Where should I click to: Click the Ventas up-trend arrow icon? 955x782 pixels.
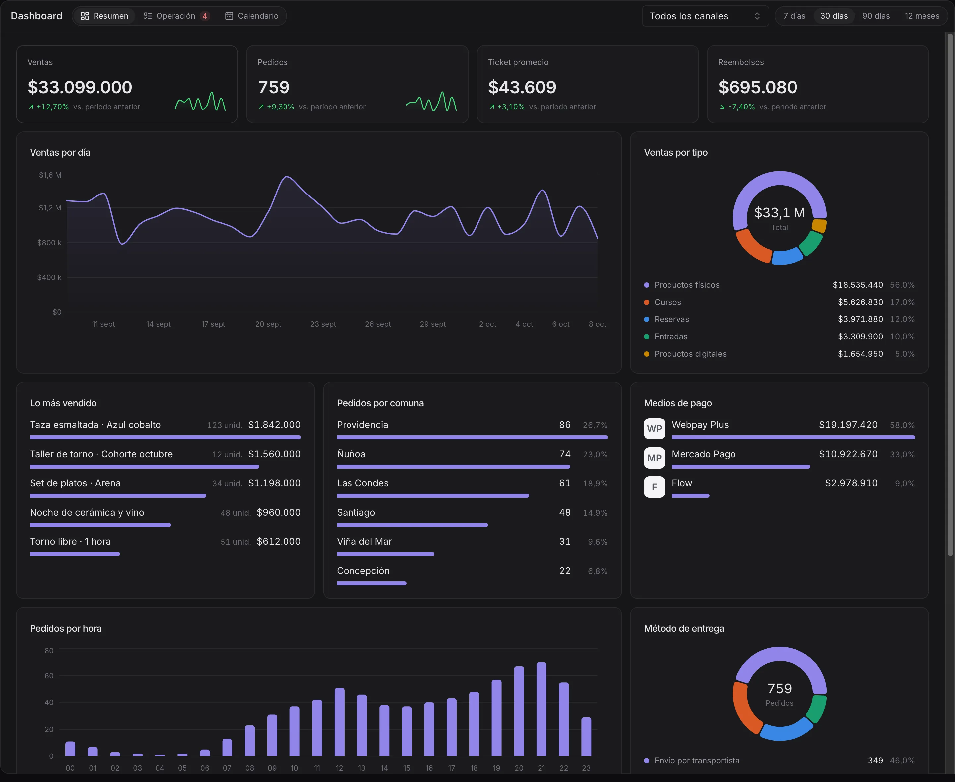pyautogui.click(x=31, y=107)
